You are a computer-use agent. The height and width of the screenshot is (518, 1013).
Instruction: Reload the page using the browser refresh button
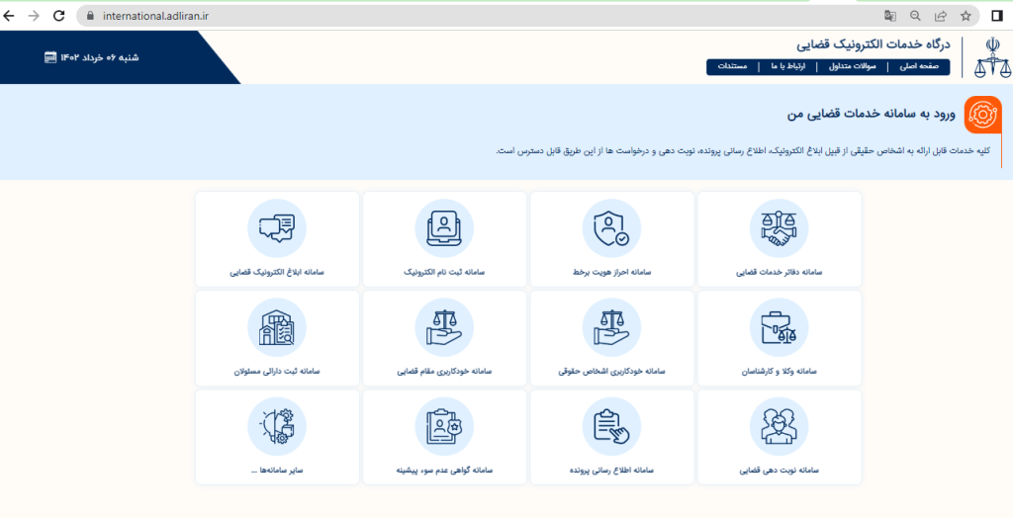coord(58,16)
